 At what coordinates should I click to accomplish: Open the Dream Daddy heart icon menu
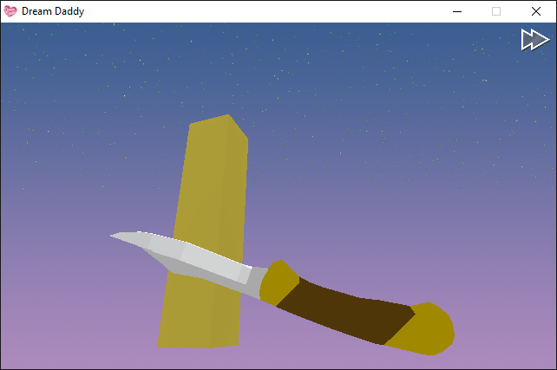tap(10, 11)
